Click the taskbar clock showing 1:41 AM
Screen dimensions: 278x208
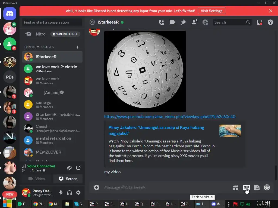coord(263,204)
